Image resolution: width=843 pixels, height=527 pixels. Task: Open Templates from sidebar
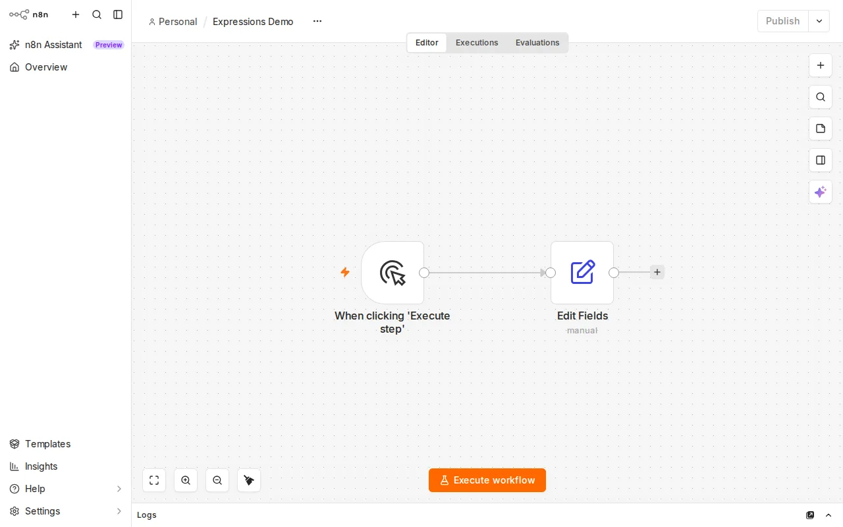click(x=66, y=444)
